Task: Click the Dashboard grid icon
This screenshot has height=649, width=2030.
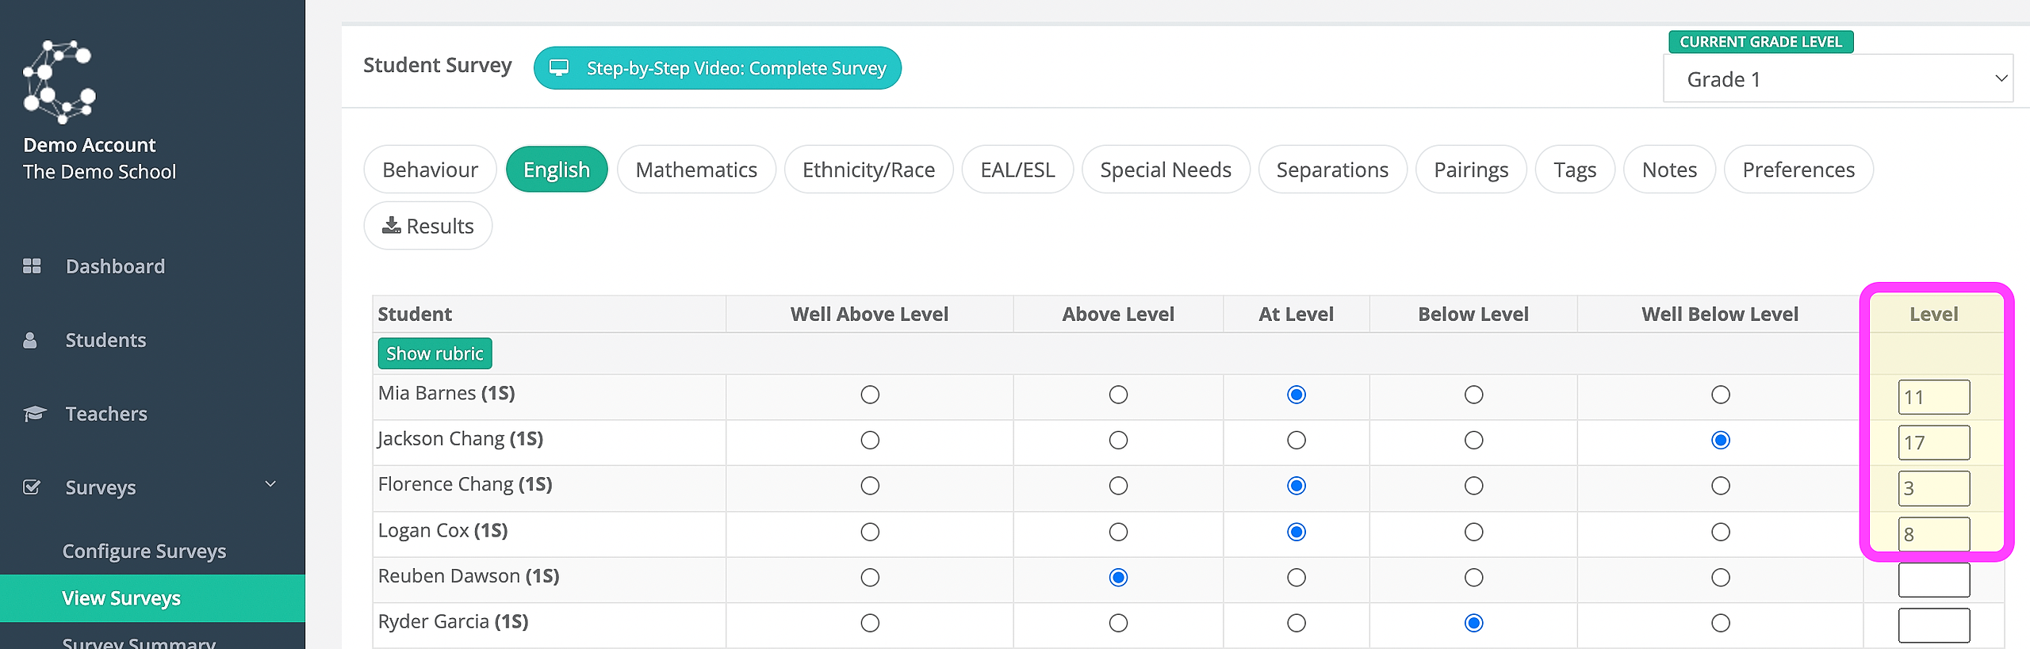Action: click(x=32, y=266)
